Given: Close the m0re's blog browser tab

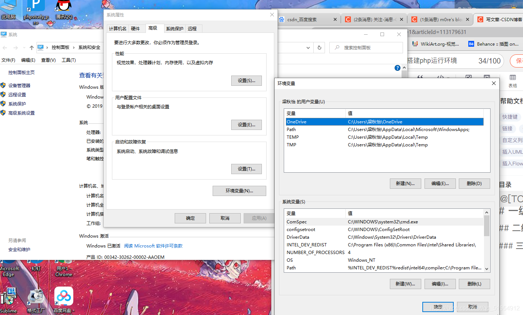Looking at the screenshot, I should point(468,19).
